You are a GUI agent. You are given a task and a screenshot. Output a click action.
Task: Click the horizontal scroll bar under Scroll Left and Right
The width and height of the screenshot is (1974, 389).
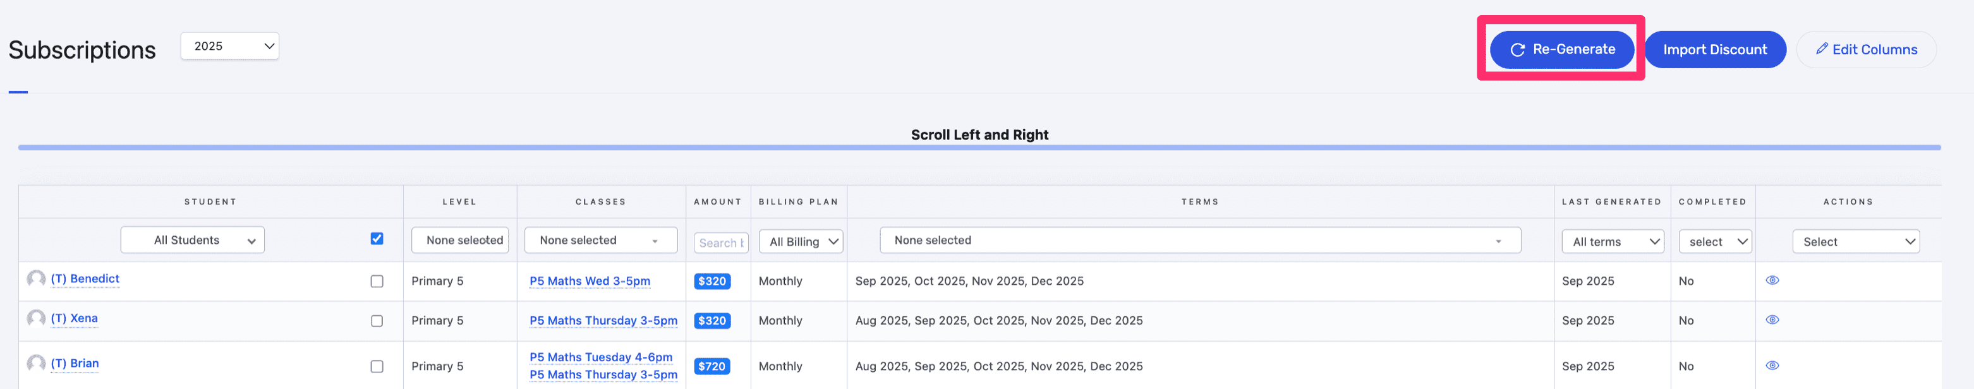pyautogui.click(x=979, y=148)
